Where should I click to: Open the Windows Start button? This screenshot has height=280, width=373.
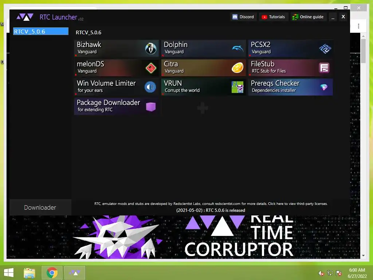point(9,273)
